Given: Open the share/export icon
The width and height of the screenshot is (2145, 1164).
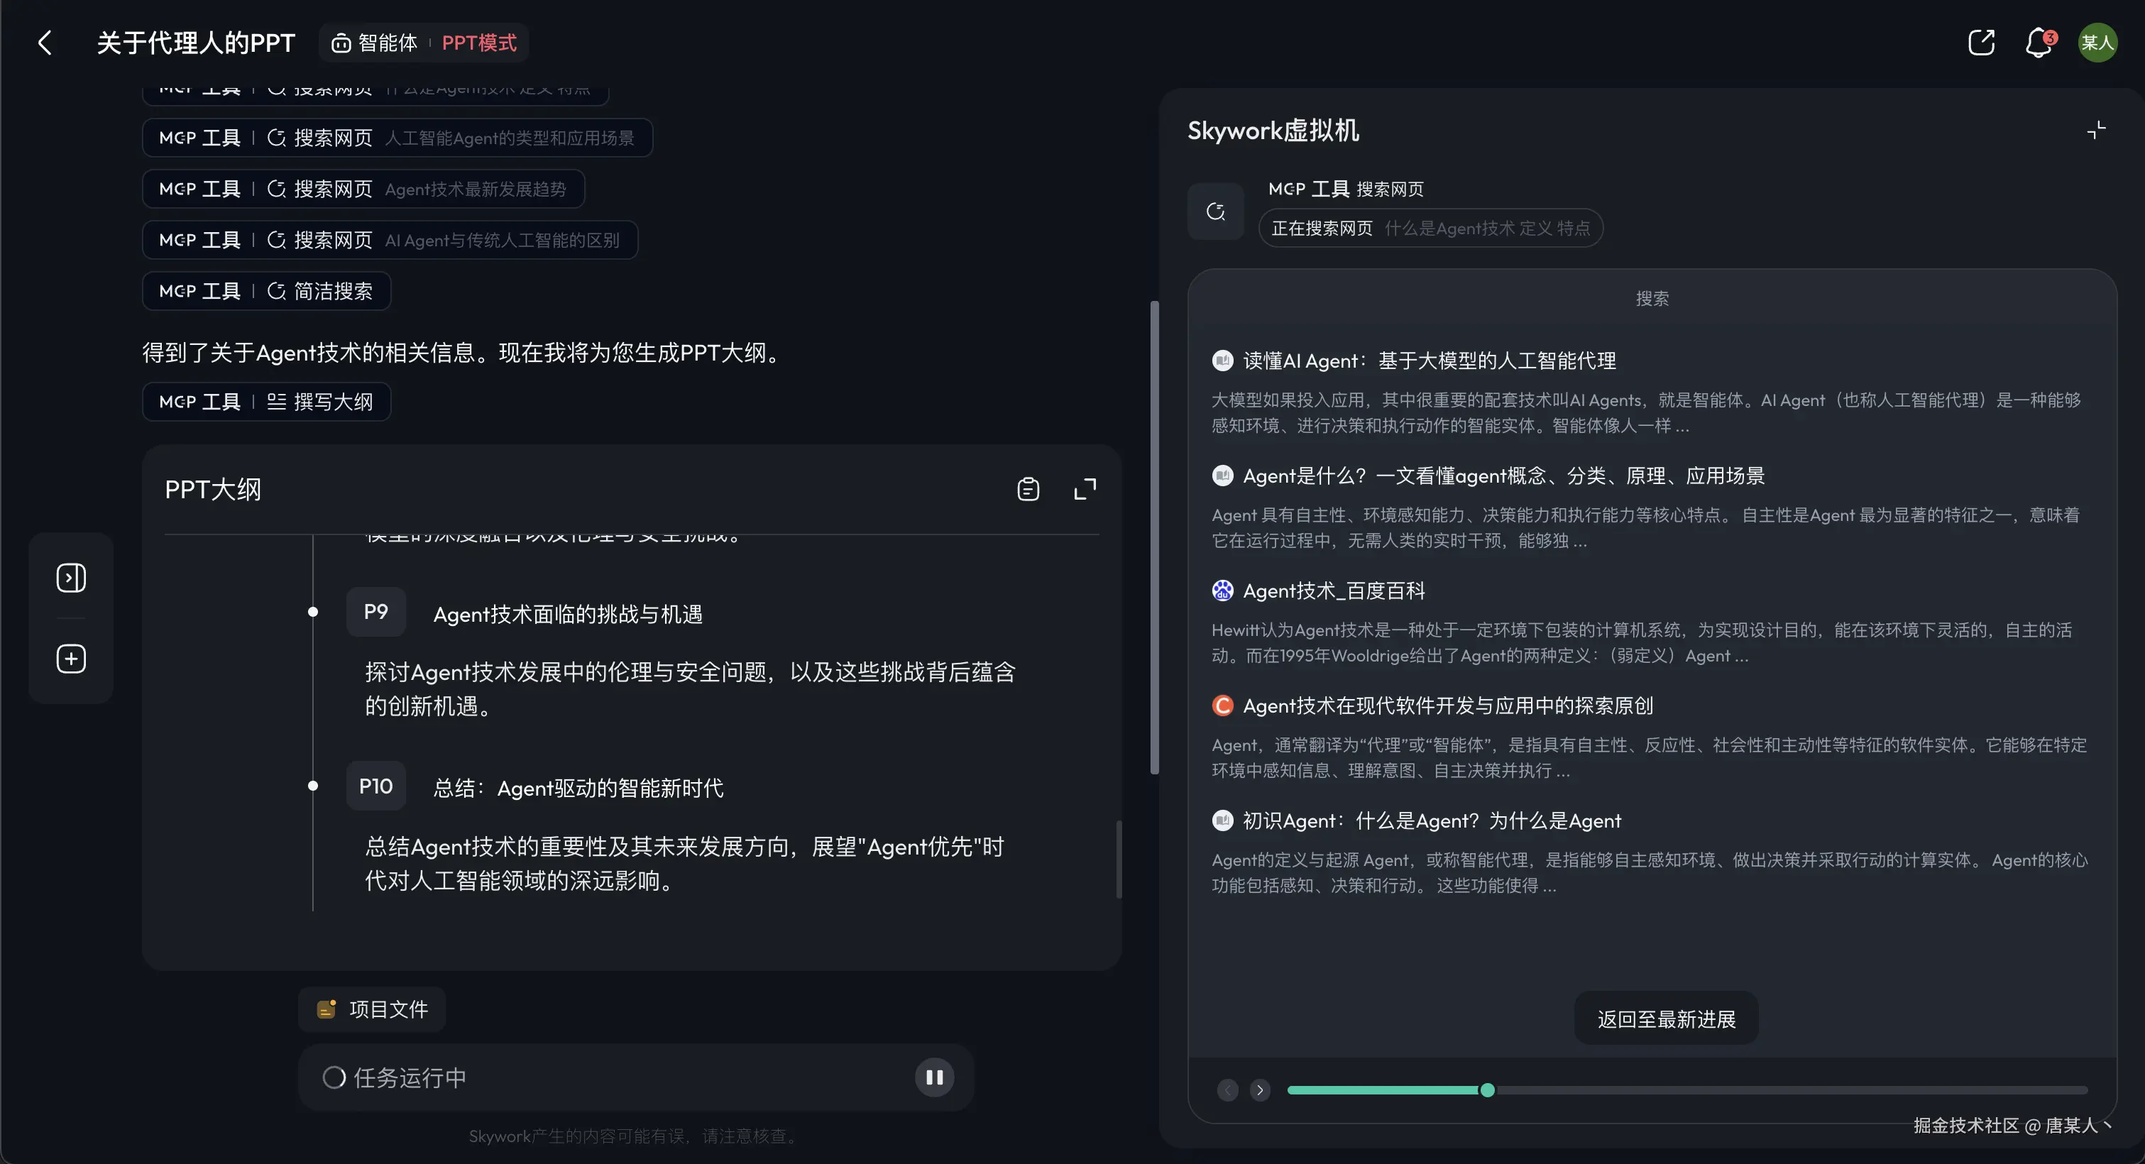Looking at the screenshot, I should tap(1981, 43).
